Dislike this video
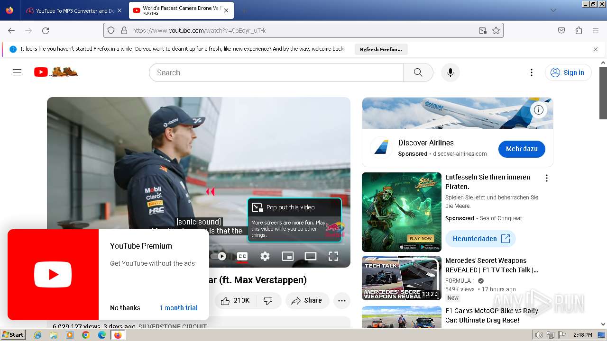 [268, 300]
